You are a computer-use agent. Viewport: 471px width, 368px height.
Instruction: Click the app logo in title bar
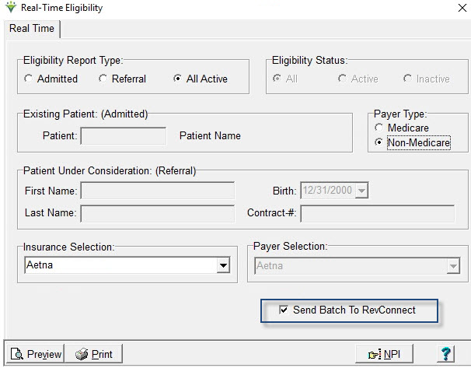[x=11, y=7]
